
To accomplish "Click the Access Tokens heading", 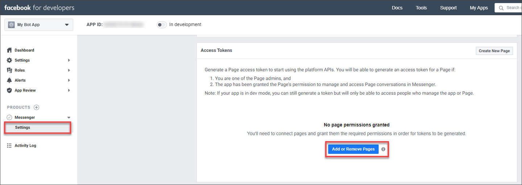I will click(216, 50).
